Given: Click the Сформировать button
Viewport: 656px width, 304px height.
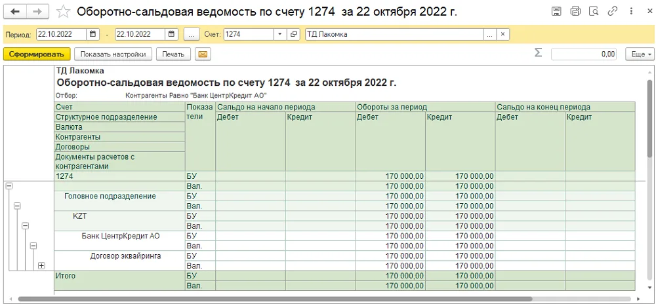Looking at the screenshot, I should coord(36,54).
